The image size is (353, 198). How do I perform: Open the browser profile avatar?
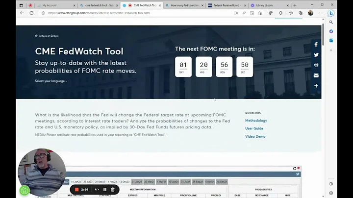311,13
